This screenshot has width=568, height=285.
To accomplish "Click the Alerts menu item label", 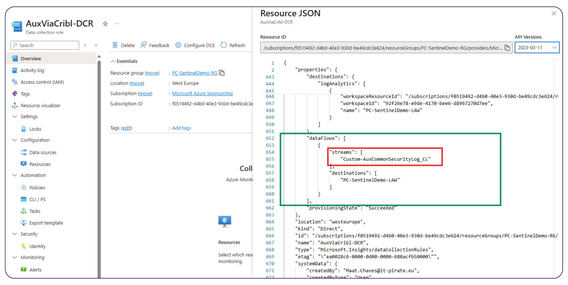I will [35, 270].
